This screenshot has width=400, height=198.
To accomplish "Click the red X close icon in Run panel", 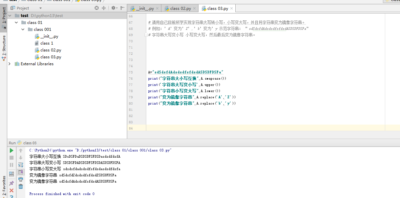I will tap(12, 190).
